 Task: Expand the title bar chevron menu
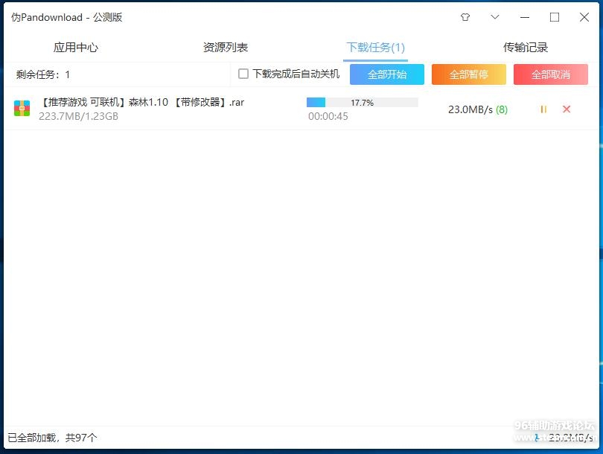495,17
